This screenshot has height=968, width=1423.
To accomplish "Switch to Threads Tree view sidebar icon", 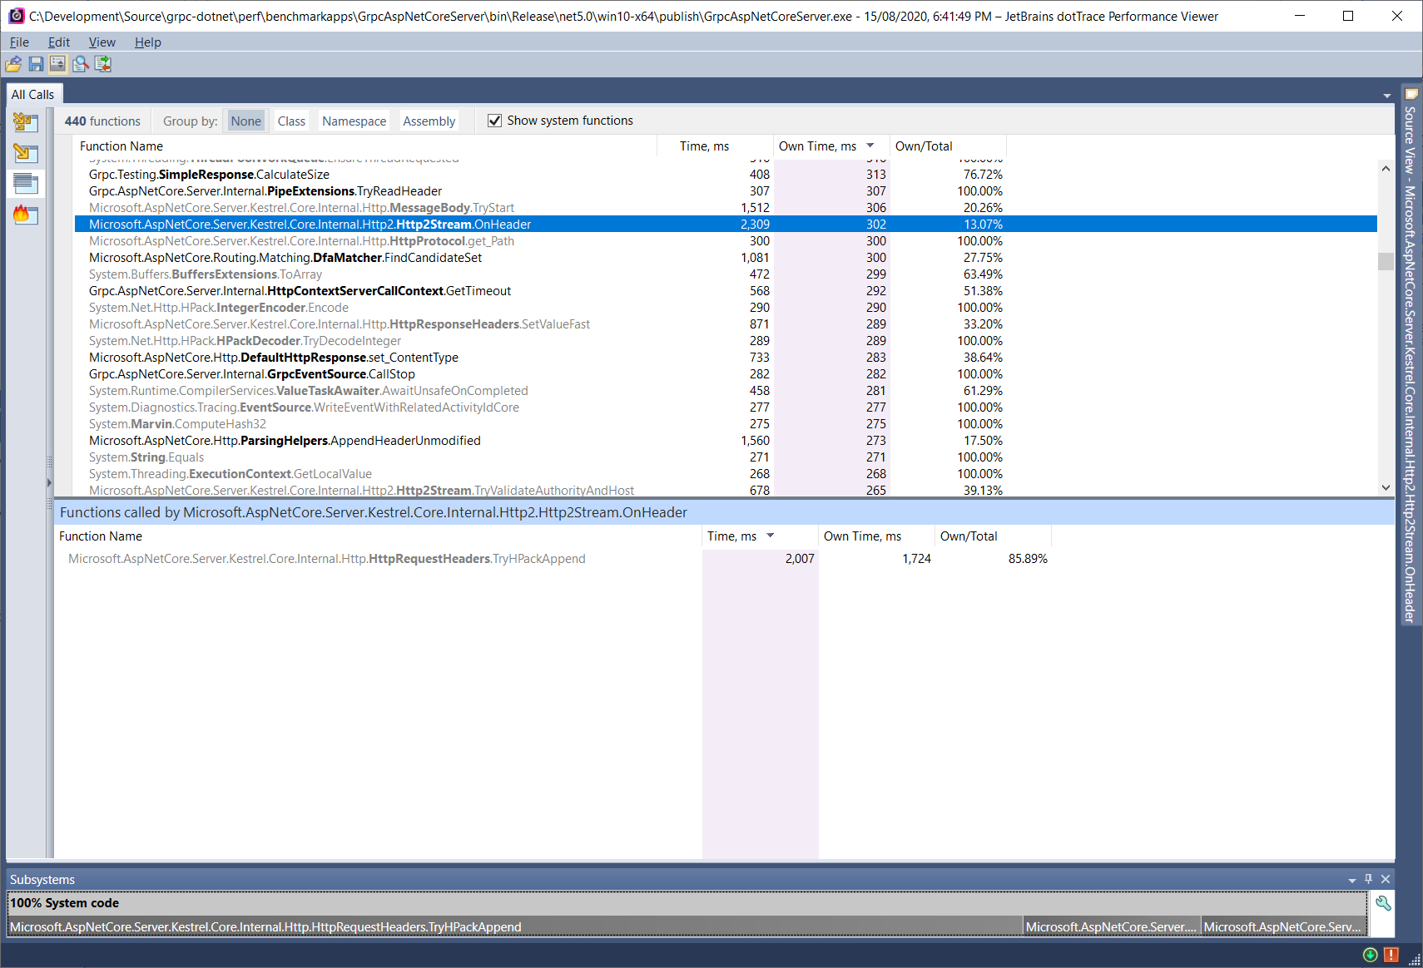I will pyautogui.click(x=26, y=153).
